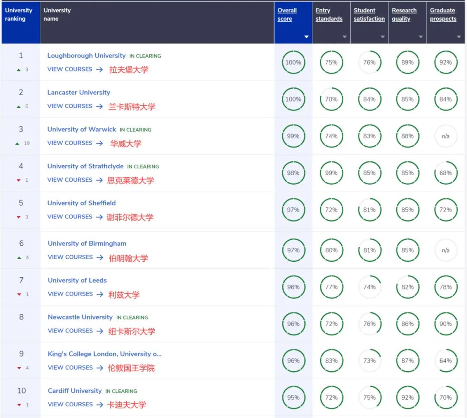Click the arrow icon beside Leeds View Courses
Viewport: 467px width, 418px height.
[100, 294]
